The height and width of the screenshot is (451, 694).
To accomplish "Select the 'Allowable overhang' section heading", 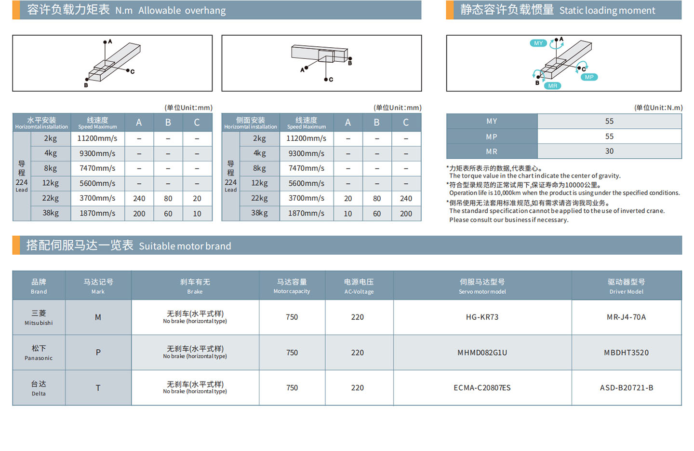I will 217,10.
